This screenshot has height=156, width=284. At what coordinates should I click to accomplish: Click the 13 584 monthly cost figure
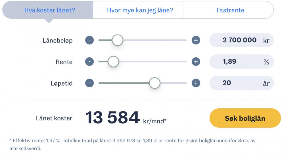click(112, 118)
